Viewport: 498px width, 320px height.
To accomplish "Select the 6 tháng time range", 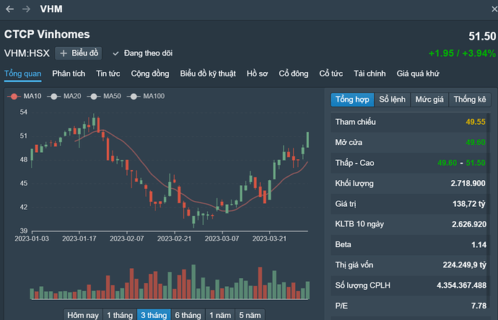I will point(188,315).
